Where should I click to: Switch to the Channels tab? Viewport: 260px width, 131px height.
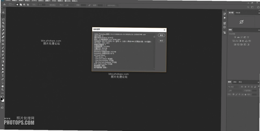(x=235, y=82)
